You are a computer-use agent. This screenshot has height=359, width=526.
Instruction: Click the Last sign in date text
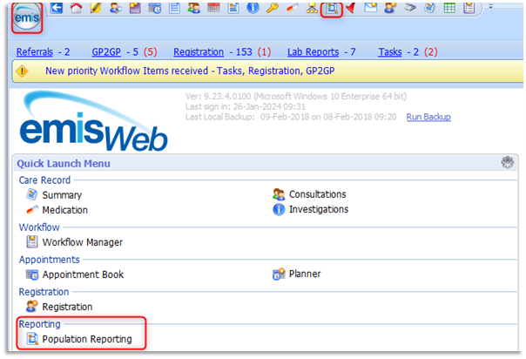(246, 106)
